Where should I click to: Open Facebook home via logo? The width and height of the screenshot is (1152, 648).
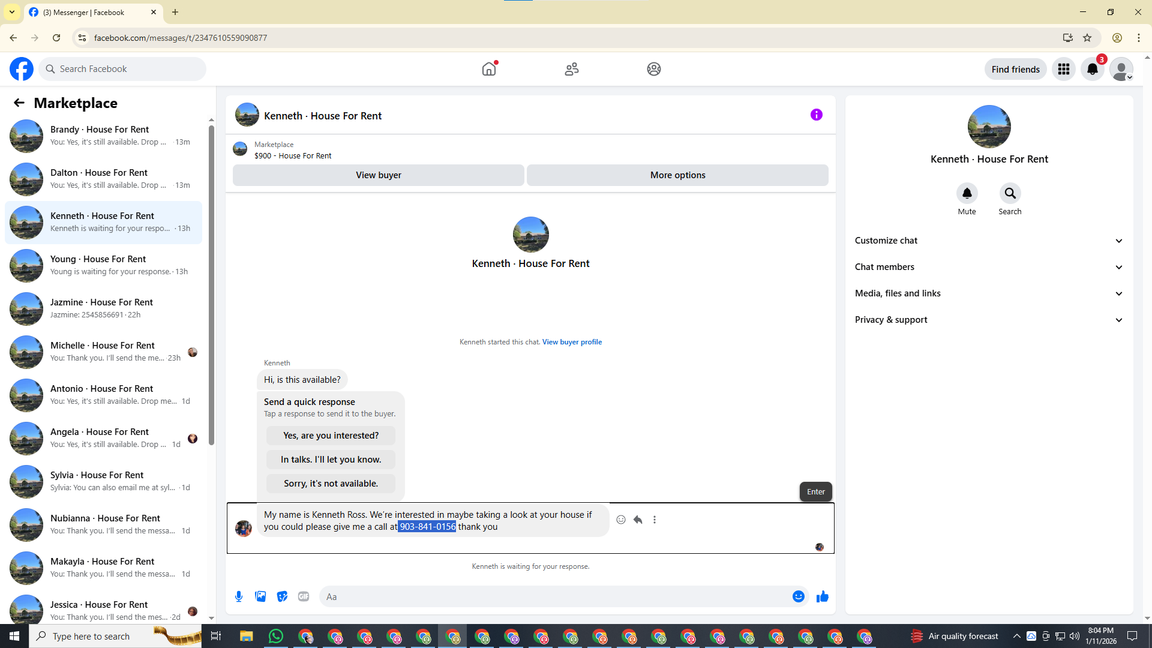(22, 69)
